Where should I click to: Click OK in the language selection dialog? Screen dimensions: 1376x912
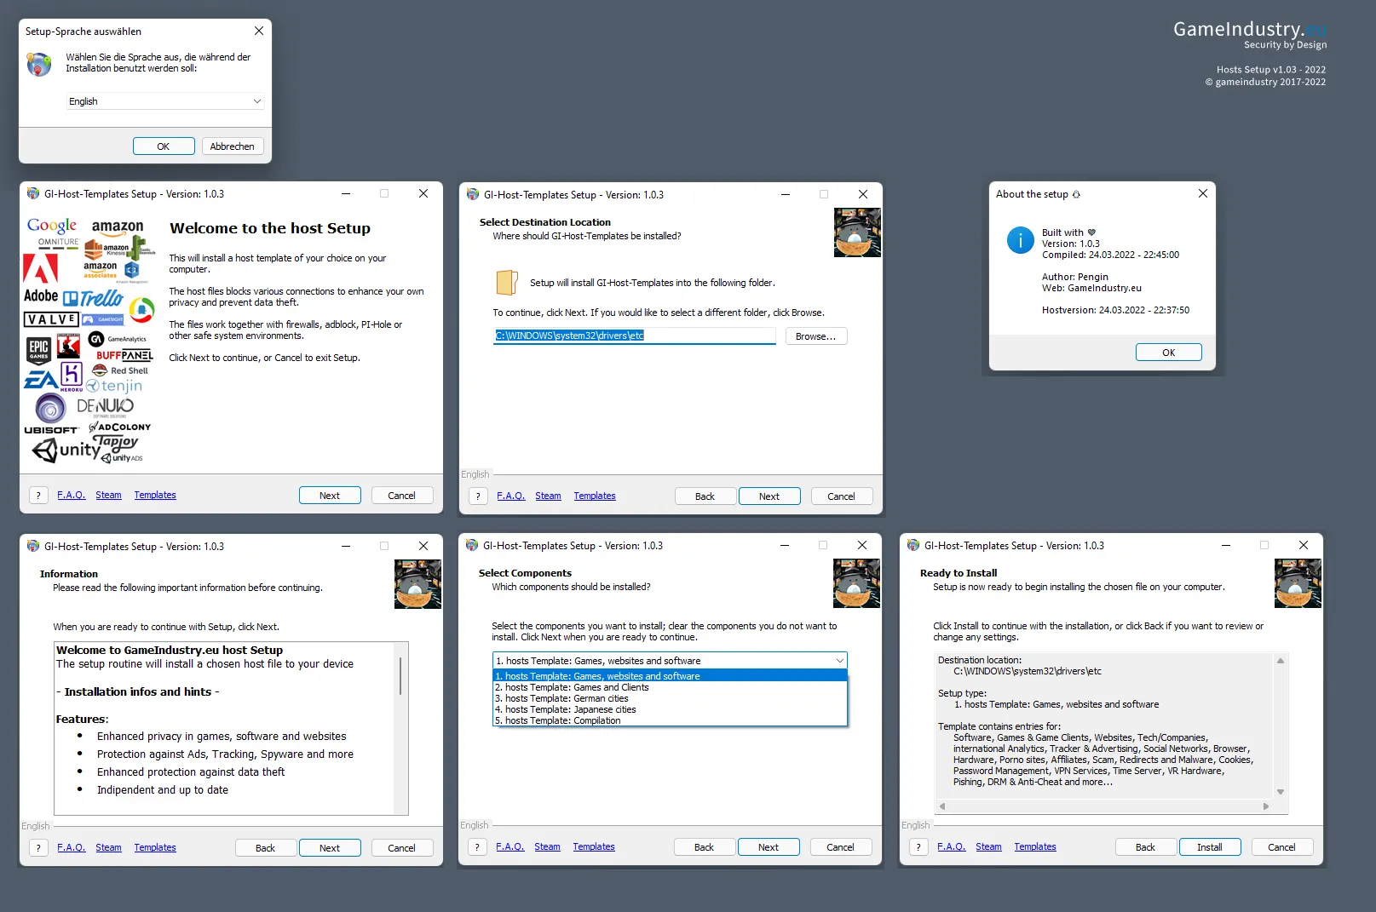[x=164, y=146]
